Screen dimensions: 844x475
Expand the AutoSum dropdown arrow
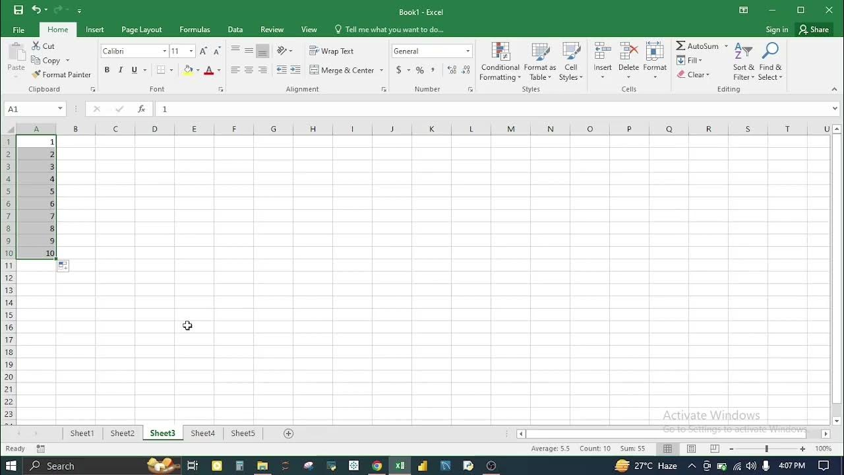[x=726, y=46]
